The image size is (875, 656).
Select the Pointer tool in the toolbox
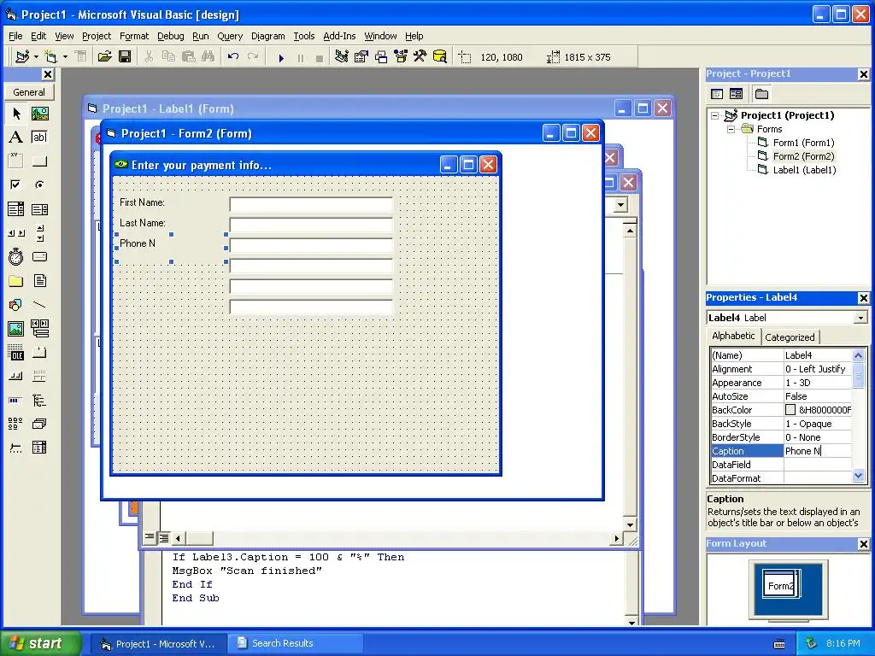pyautogui.click(x=15, y=114)
